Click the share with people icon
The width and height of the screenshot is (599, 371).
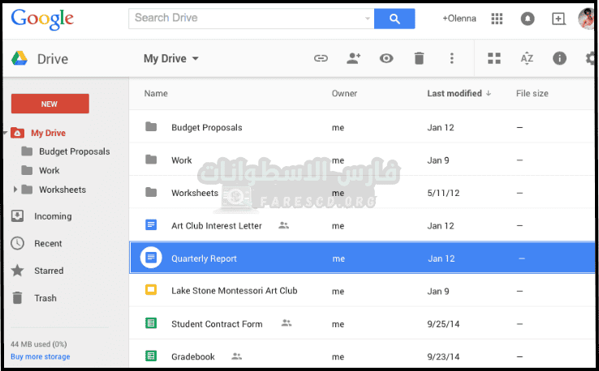coord(353,58)
